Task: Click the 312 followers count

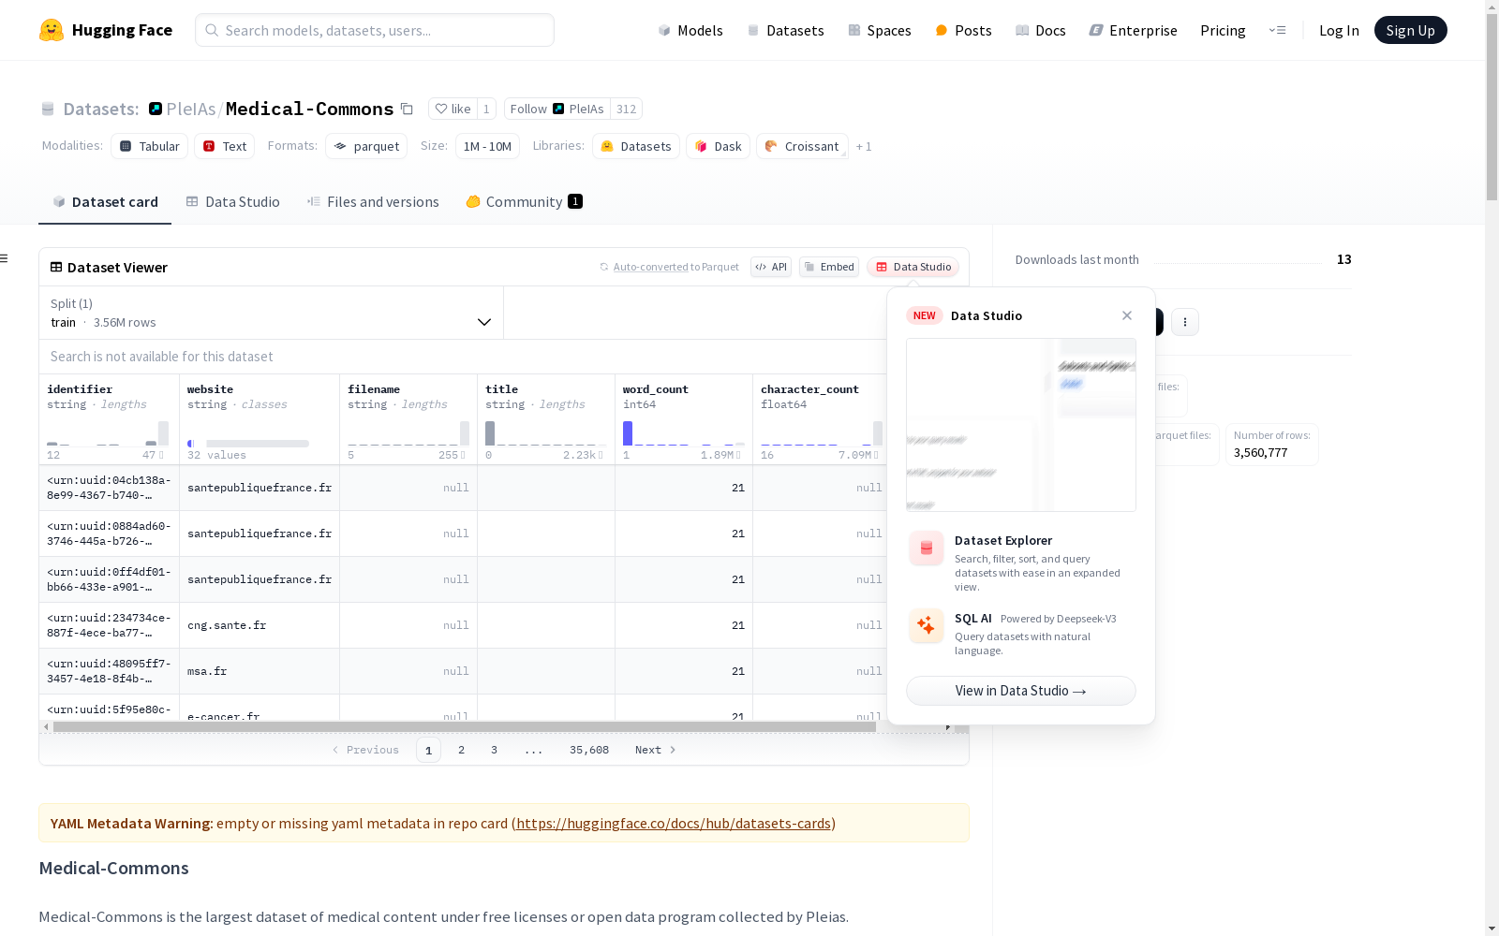Action: (x=627, y=109)
